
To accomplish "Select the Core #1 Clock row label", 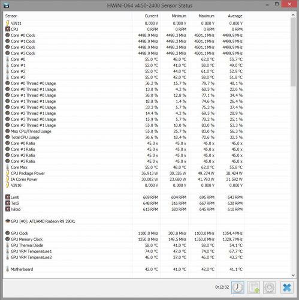I will [23, 41].
